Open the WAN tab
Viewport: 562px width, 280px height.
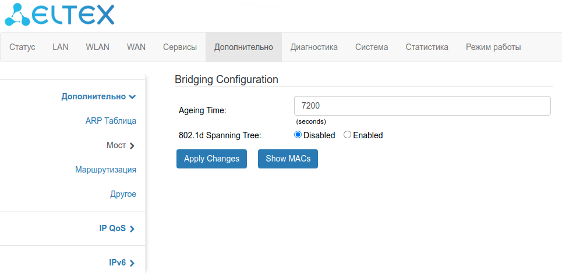[x=136, y=47]
